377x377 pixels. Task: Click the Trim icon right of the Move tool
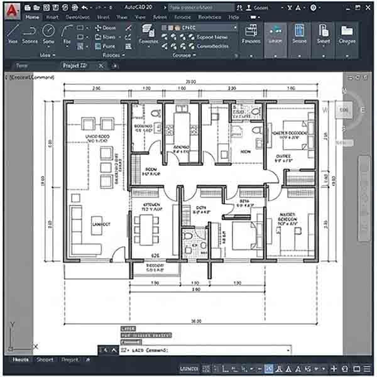point(129,28)
